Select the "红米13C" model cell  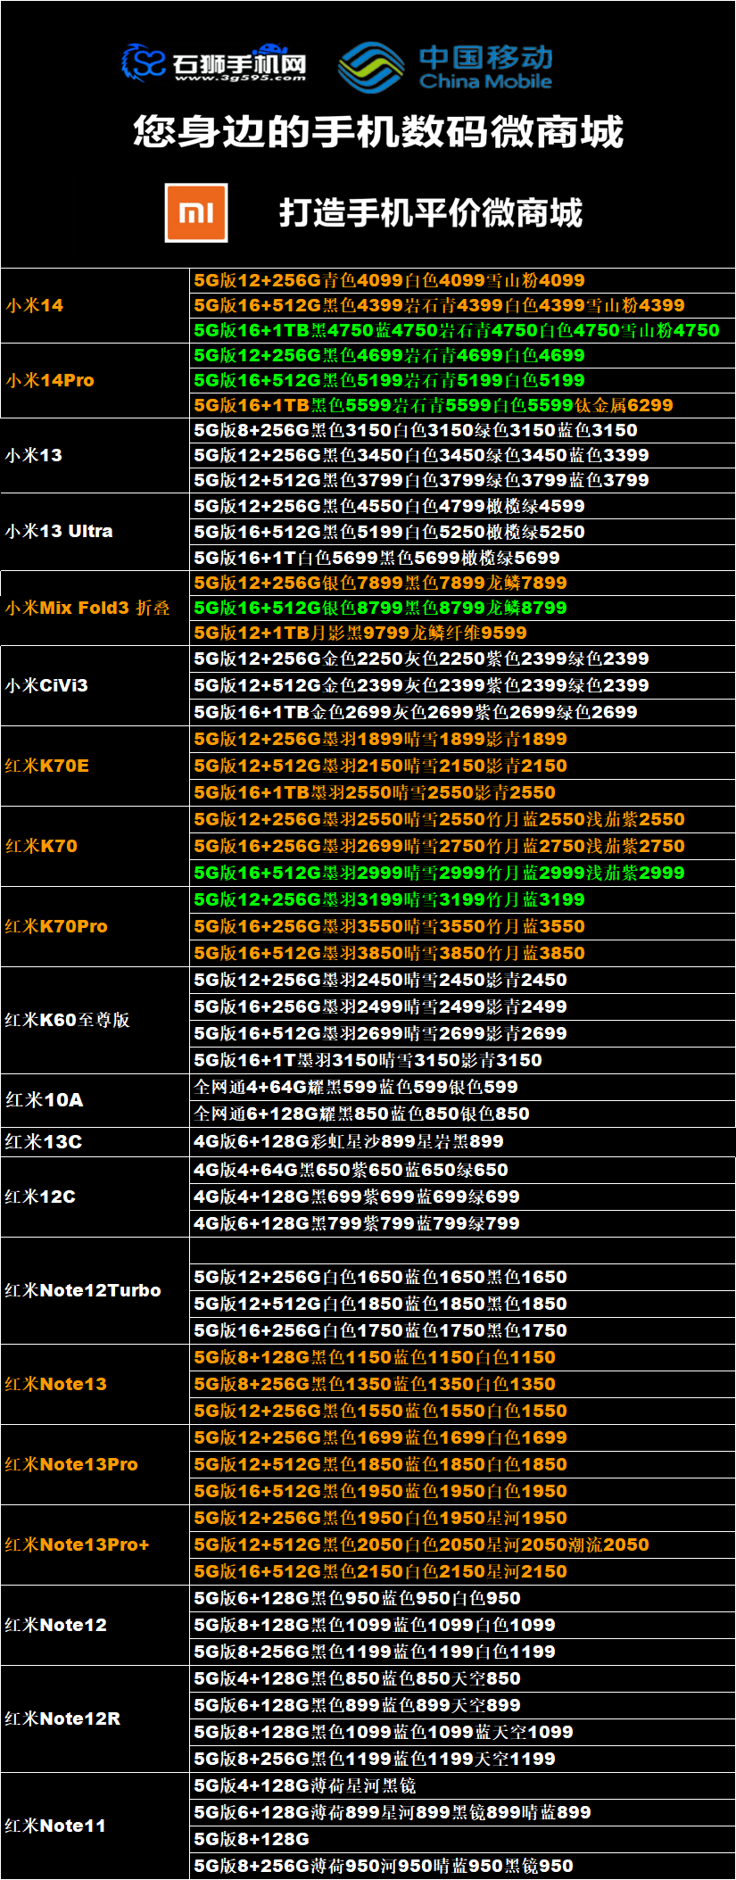tap(95, 1142)
